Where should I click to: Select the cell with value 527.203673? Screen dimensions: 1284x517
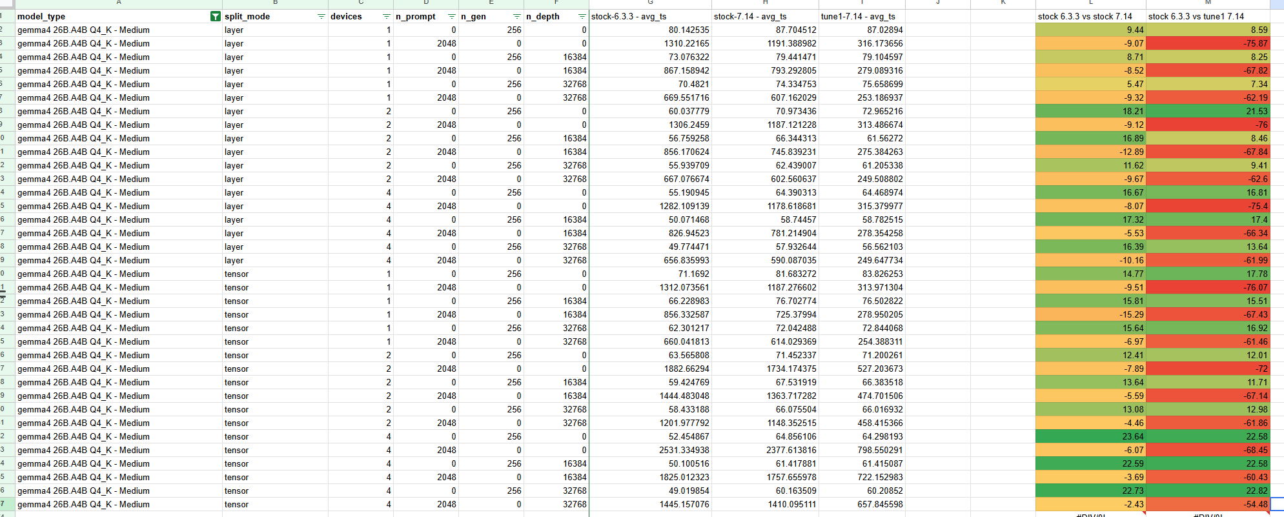tap(862, 369)
